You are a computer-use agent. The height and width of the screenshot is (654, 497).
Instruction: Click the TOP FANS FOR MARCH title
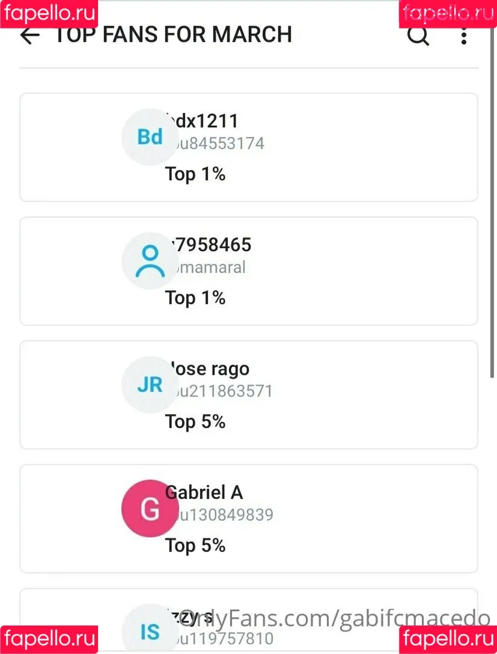tap(174, 35)
